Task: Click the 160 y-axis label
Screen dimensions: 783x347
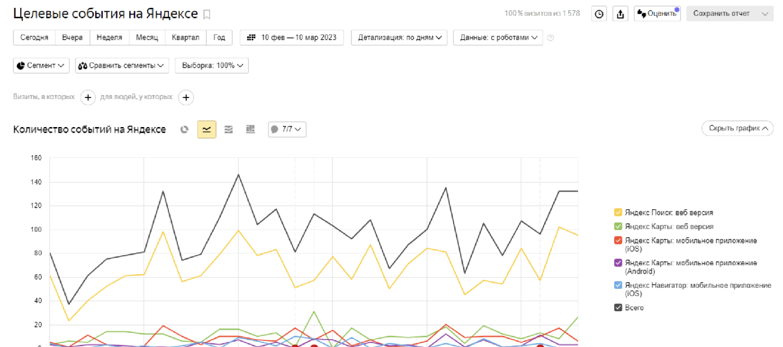Action: click(x=36, y=158)
